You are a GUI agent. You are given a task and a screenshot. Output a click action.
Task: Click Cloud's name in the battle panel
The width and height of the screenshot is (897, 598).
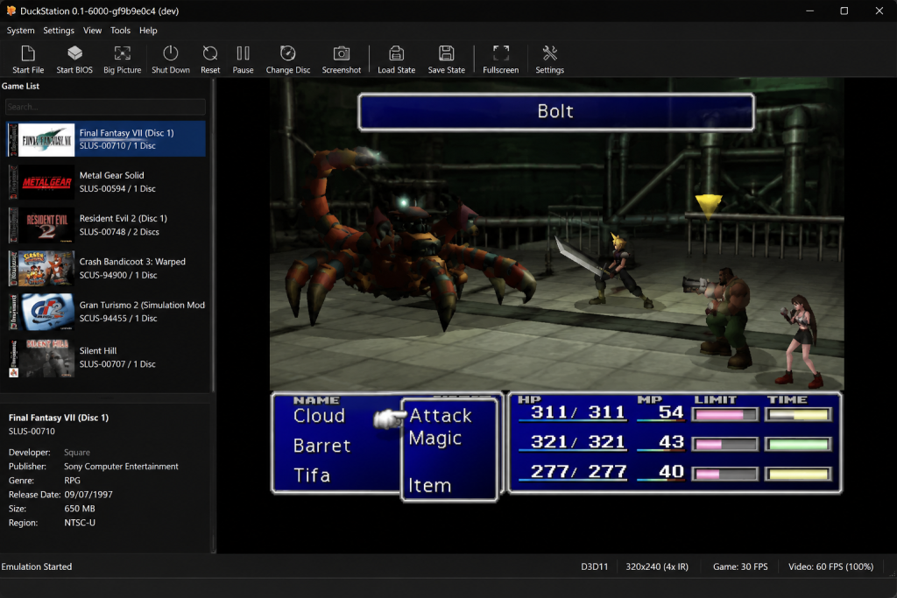click(319, 416)
